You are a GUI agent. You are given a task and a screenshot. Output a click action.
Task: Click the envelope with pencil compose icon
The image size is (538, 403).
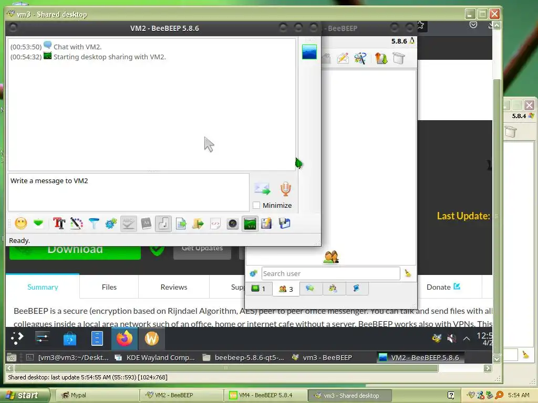tap(343, 58)
